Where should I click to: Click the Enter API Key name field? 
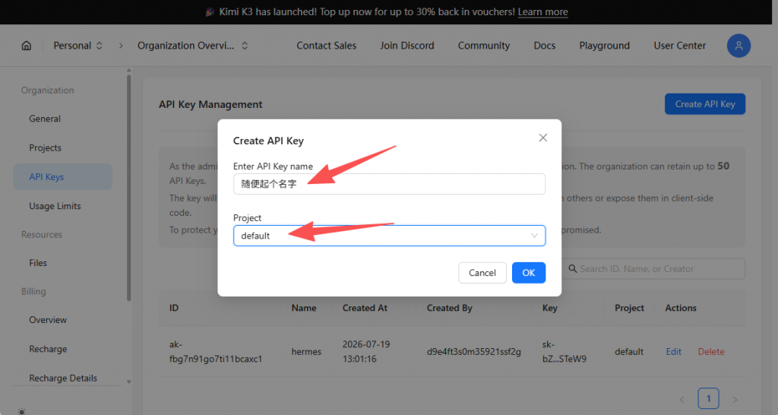(389, 184)
